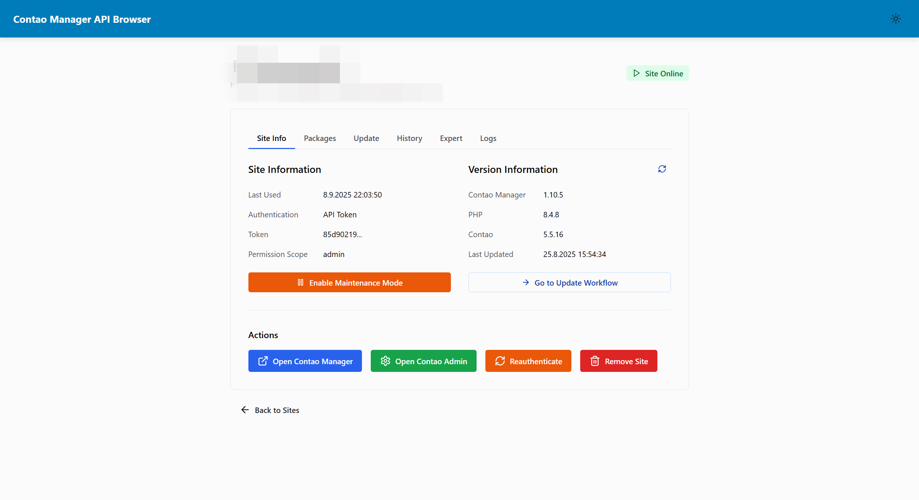Viewport: 919px width, 500px height.
Task: Click the Contao Manager API Browser title
Action: pyautogui.click(x=82, y=19)
